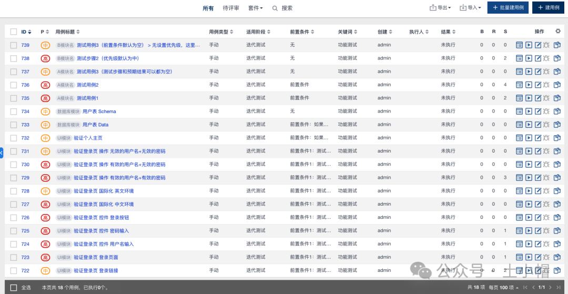Screen dimensions: 568x294
Task: Check the box for case 738
Action: pyautogui.click(x=13, y=58)
